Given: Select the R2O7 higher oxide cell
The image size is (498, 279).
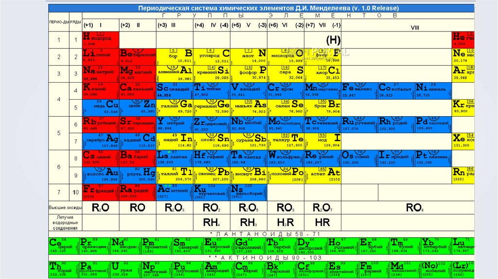Looking at the screenshot, I should pyautogui.click(x=323, y=208).
